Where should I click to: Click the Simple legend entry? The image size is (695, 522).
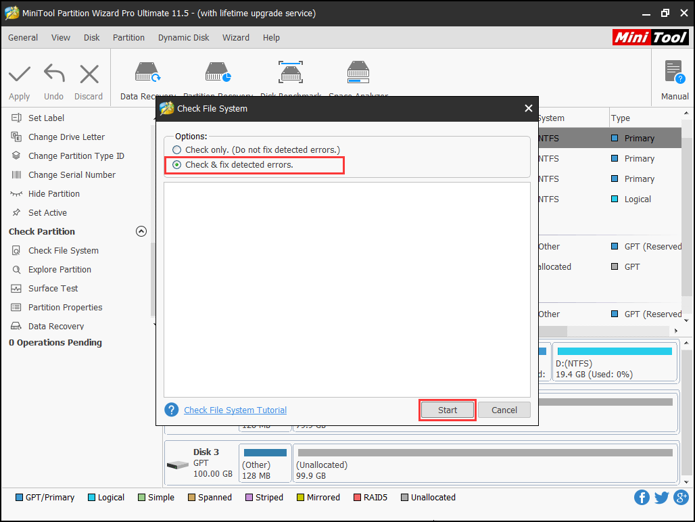(x=156, y=497)
